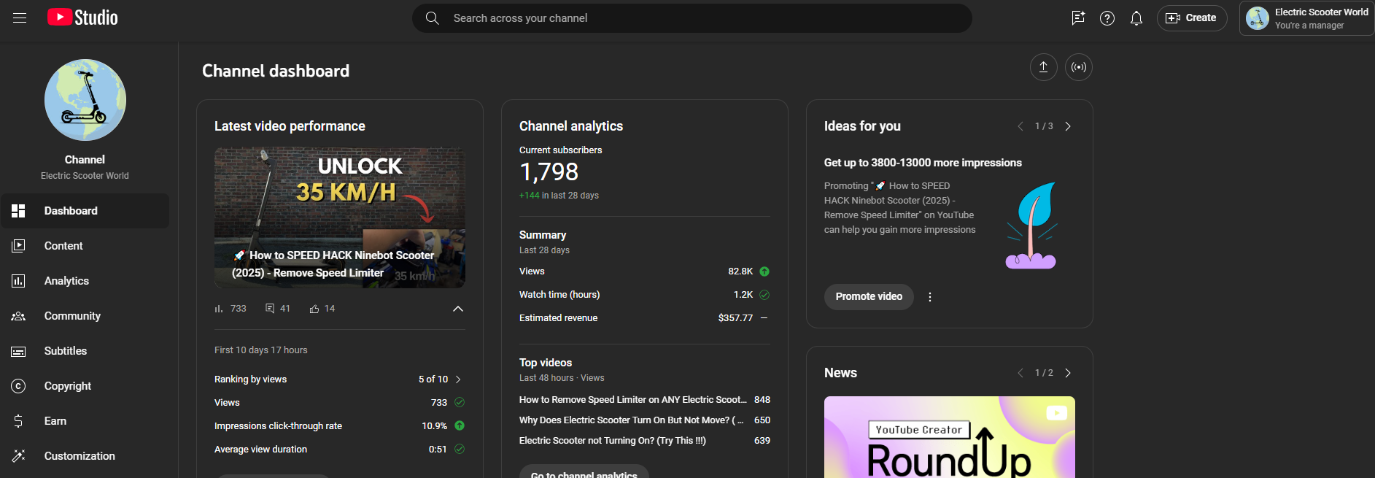
Task: Click the 'Search across your channel' field
Action: pos(692,18)
